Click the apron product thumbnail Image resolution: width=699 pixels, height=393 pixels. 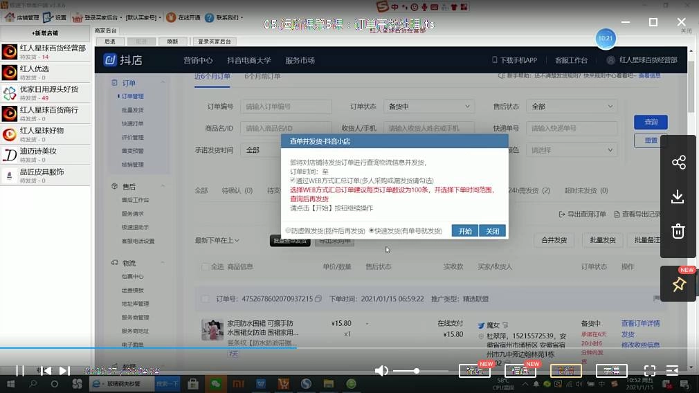[x=212, y=330]
